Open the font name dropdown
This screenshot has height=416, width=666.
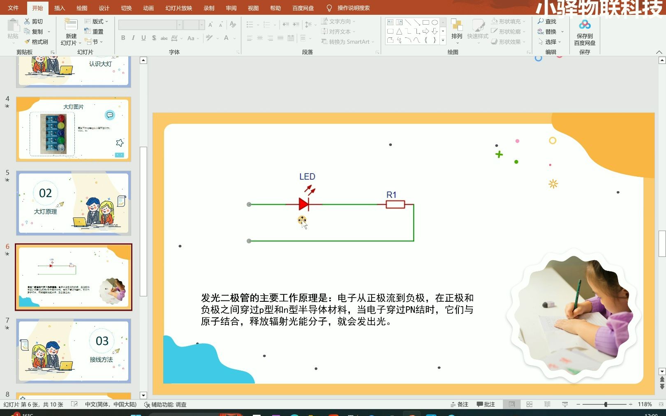180,25
